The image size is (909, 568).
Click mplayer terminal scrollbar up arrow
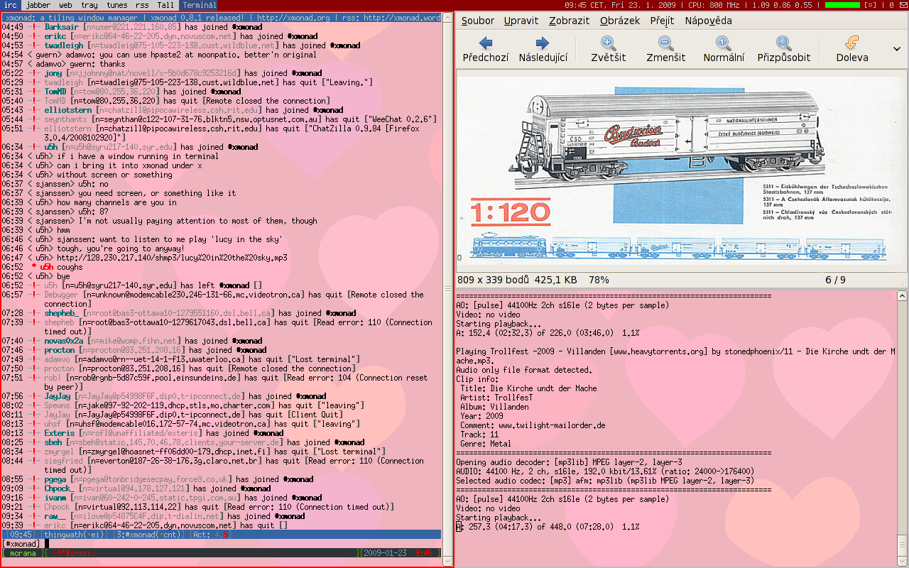[x=902, y=295]
